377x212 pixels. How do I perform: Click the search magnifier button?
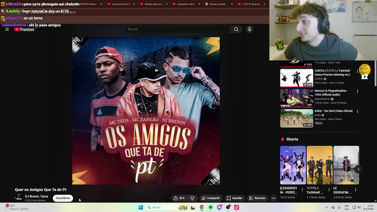click(x=236, y=29)
